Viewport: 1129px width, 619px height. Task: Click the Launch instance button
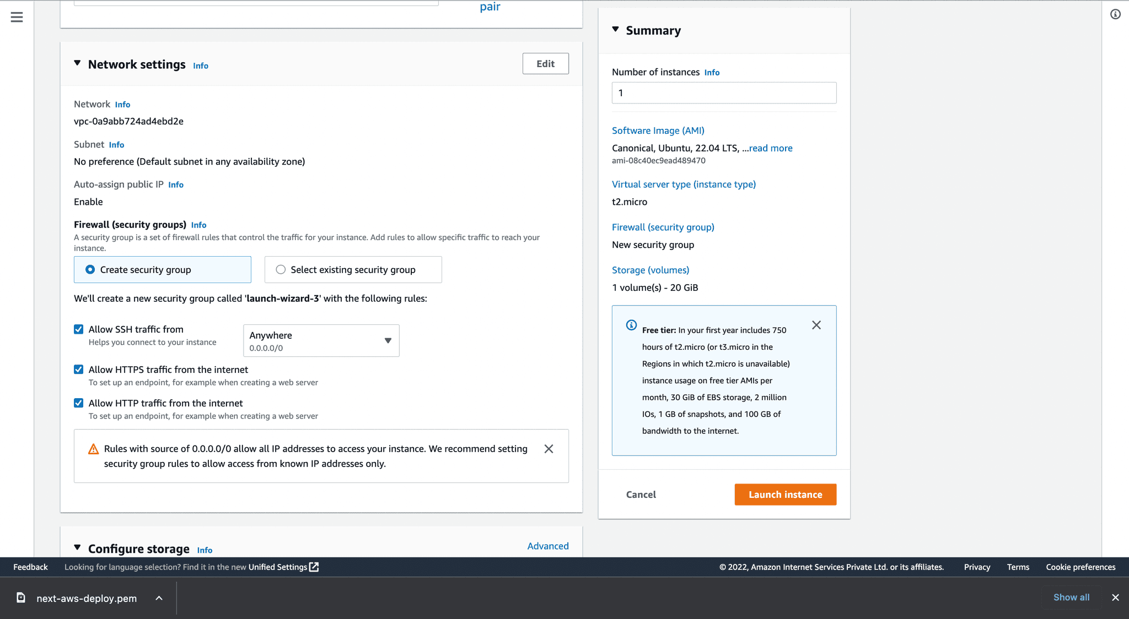(785, 494)
